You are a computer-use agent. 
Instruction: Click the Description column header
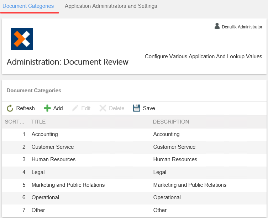[x=171, y=122]
